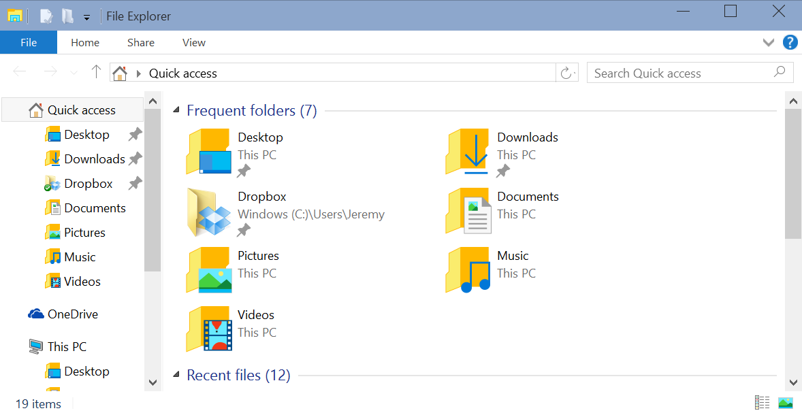Click the 19 items status bar text

pyautogui.click(x=38, y=403)
